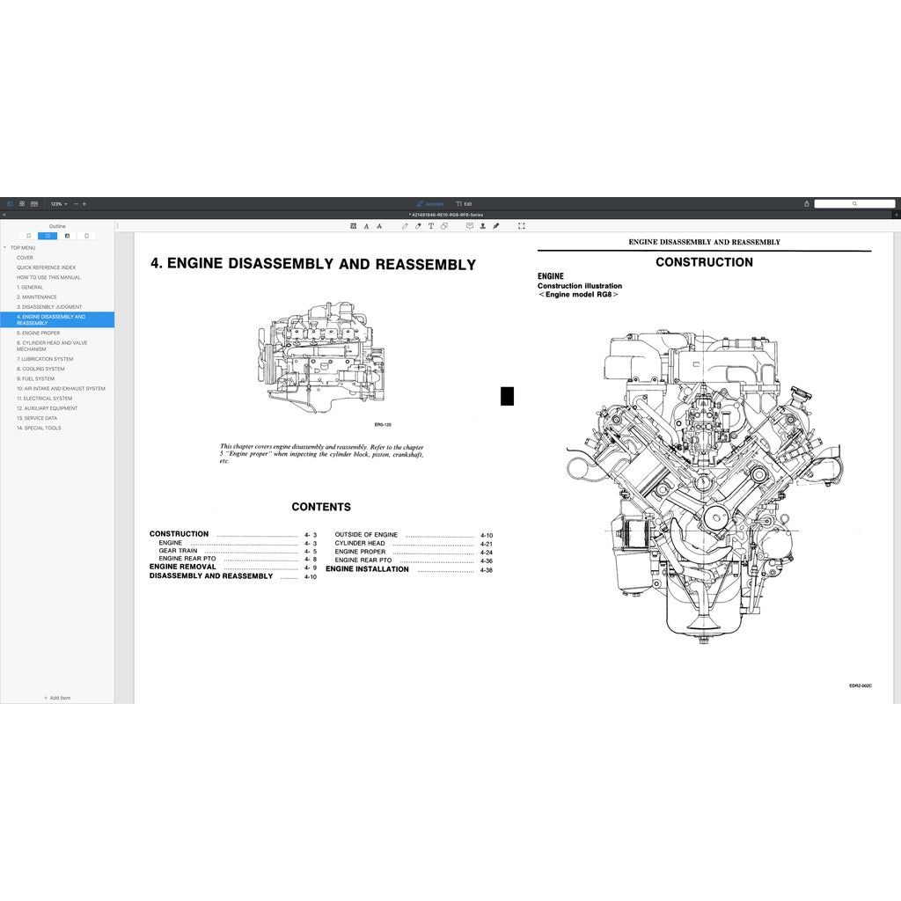Select the stamp tool

[483, 226]
